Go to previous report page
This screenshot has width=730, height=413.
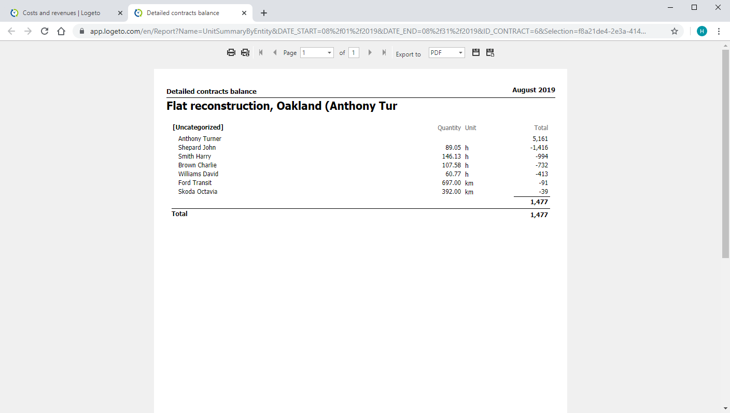pos(275,52)
